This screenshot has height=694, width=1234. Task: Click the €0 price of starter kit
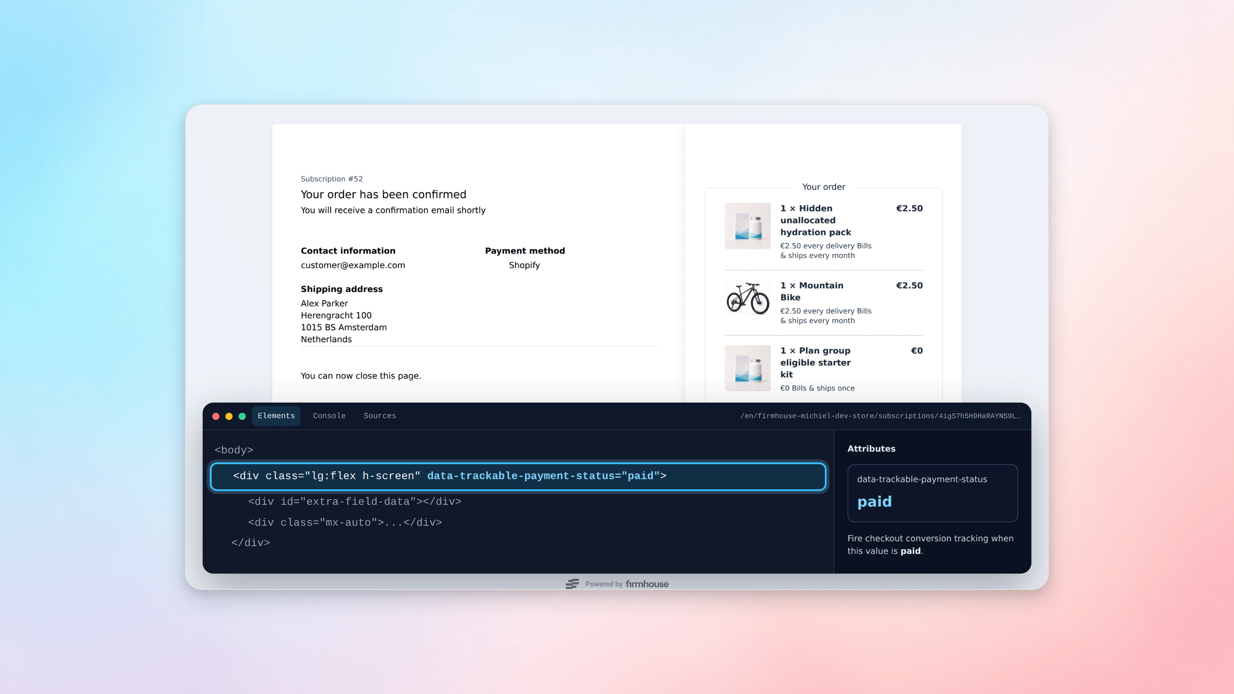pos(917,350)
